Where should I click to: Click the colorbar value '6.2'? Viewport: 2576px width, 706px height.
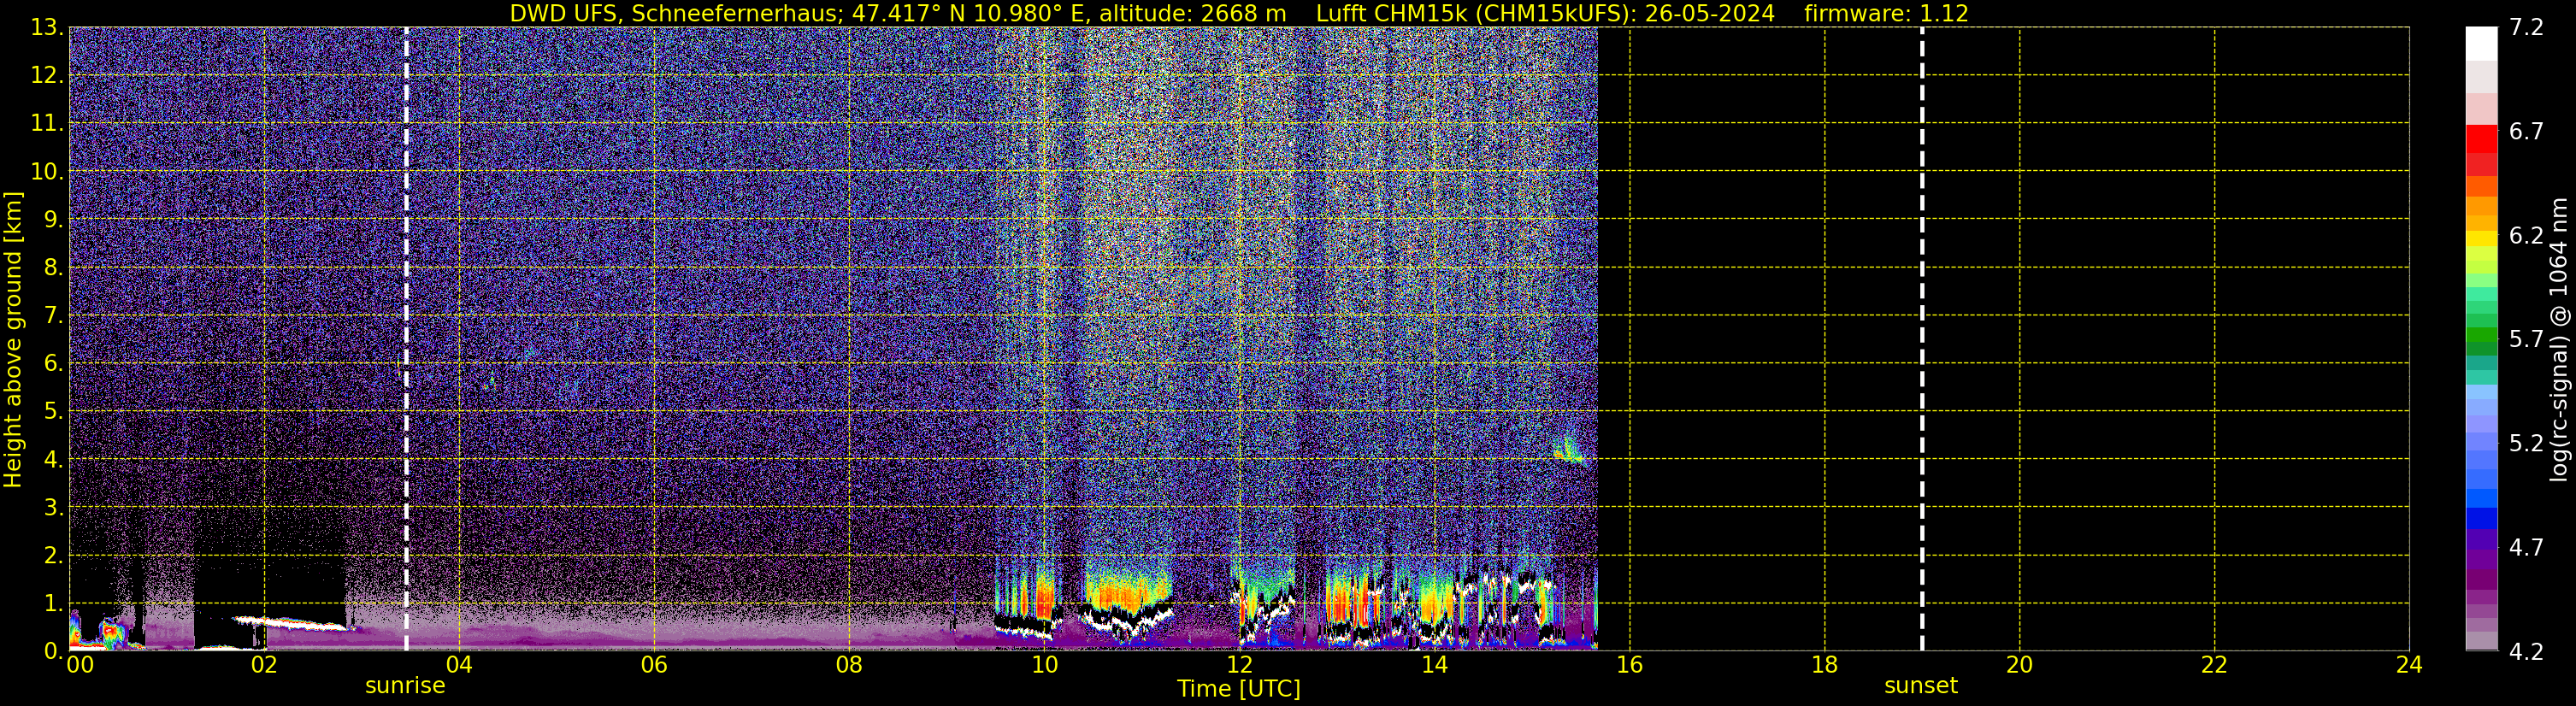click(x=2525, y=236)
